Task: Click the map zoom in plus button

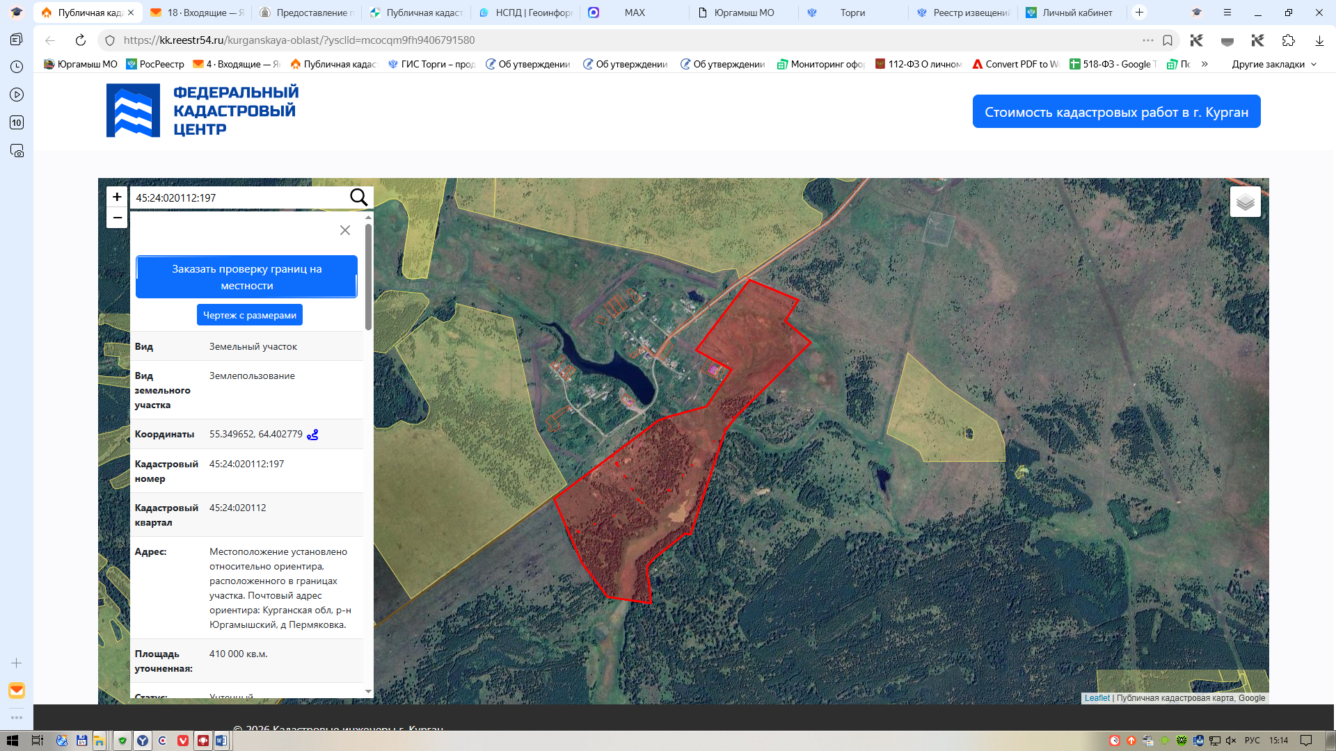Action: point(117,197)
